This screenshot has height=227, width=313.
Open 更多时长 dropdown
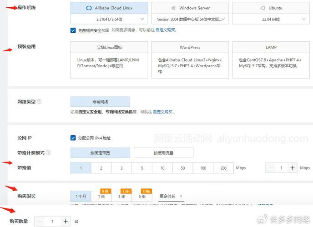tap(171, 196)
